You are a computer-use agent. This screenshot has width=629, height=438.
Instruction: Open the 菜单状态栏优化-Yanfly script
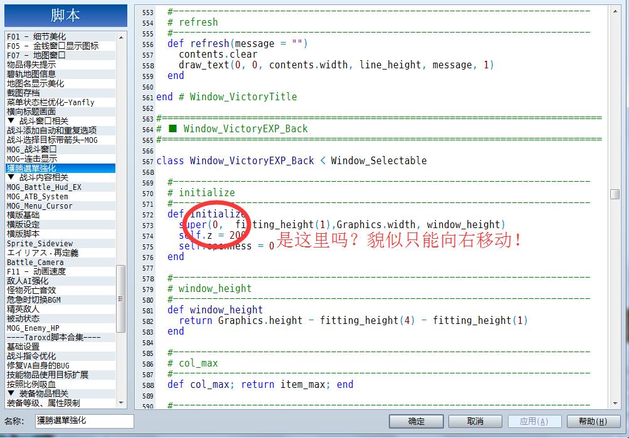61,103
